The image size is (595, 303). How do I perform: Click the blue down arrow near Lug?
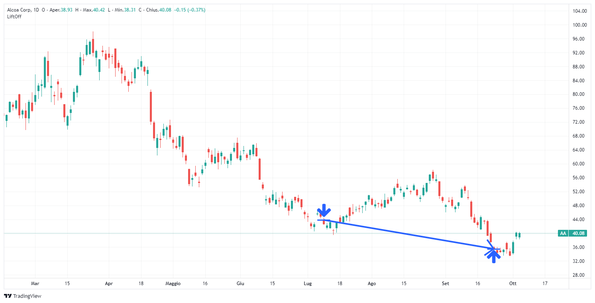pos(324,211)
